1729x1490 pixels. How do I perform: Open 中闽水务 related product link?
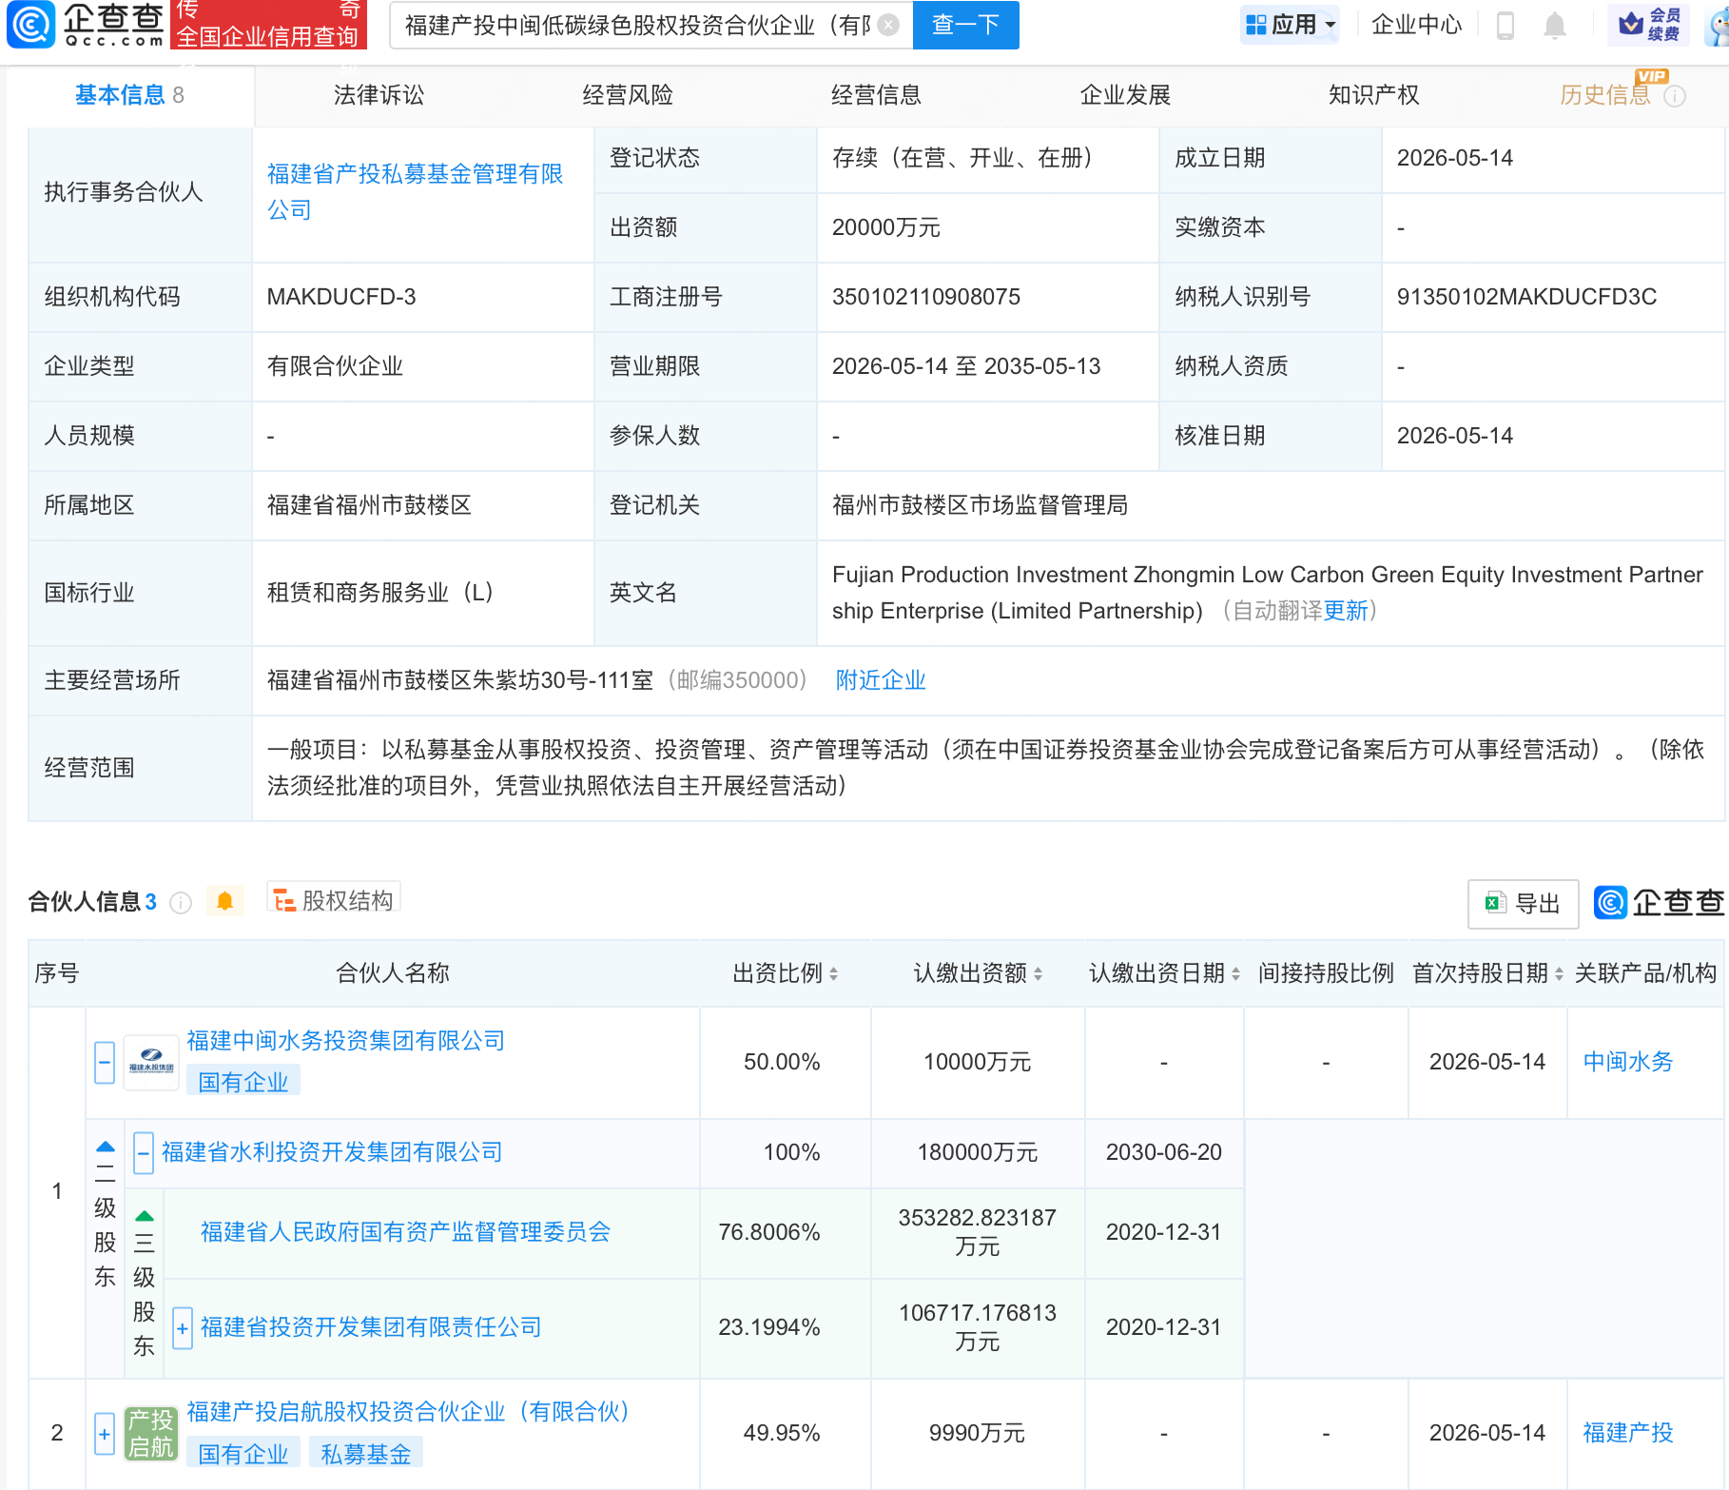click(1627, 1061)
